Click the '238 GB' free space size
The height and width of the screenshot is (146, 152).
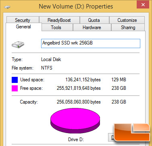119,88
